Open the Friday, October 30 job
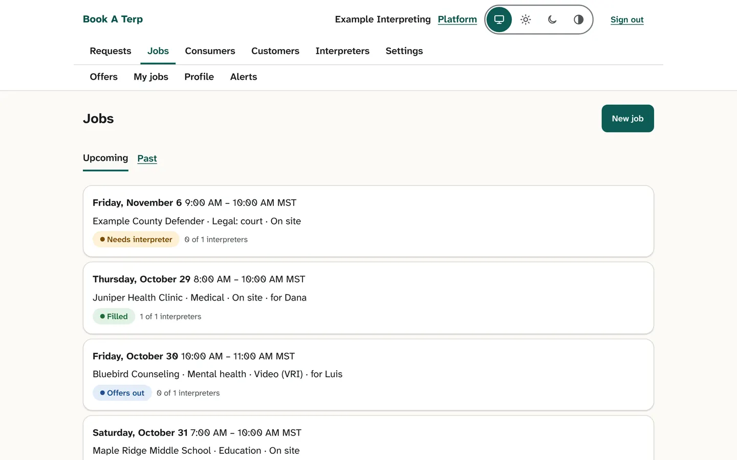The width and height of the screenshot is (737, 460). pyautogui.click(x=368, y=375)
